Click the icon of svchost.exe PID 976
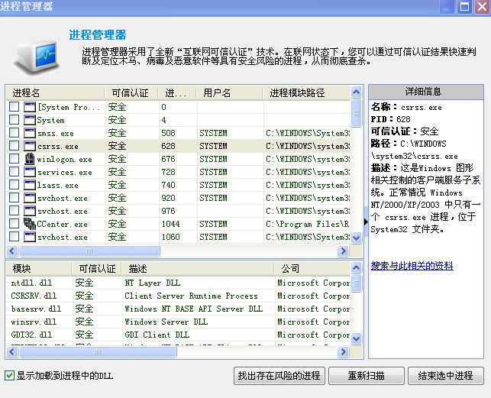 (30, 211)
